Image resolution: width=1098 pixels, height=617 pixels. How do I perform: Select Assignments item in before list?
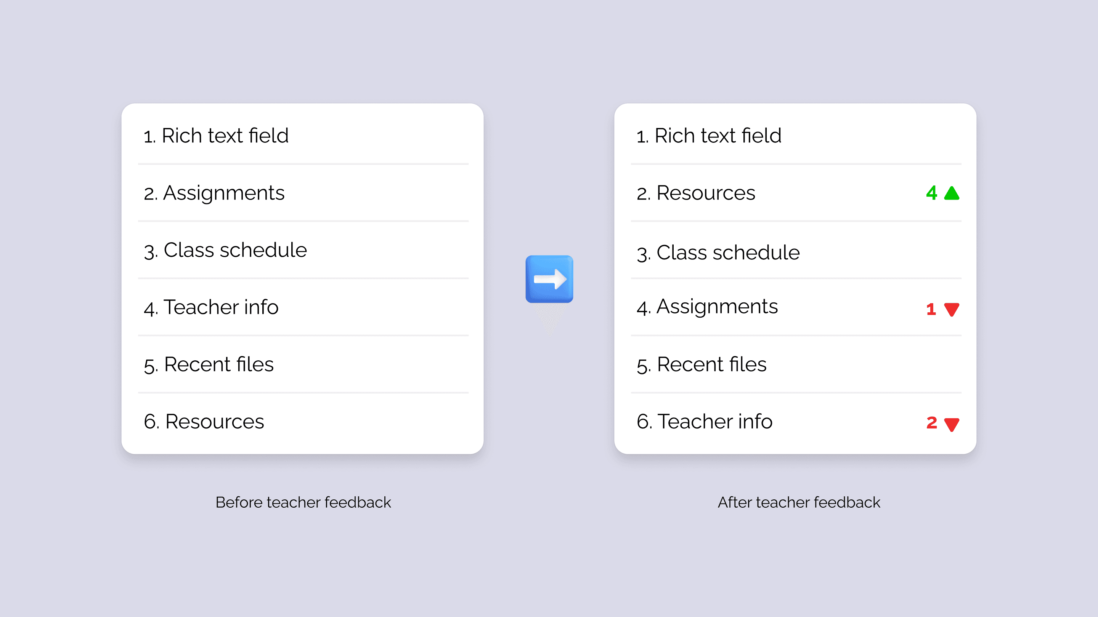214,193
